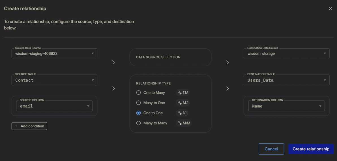Click the 1:M relationship badge icon
The height and width of the screenshot is (161, 337).
(183, 93)
